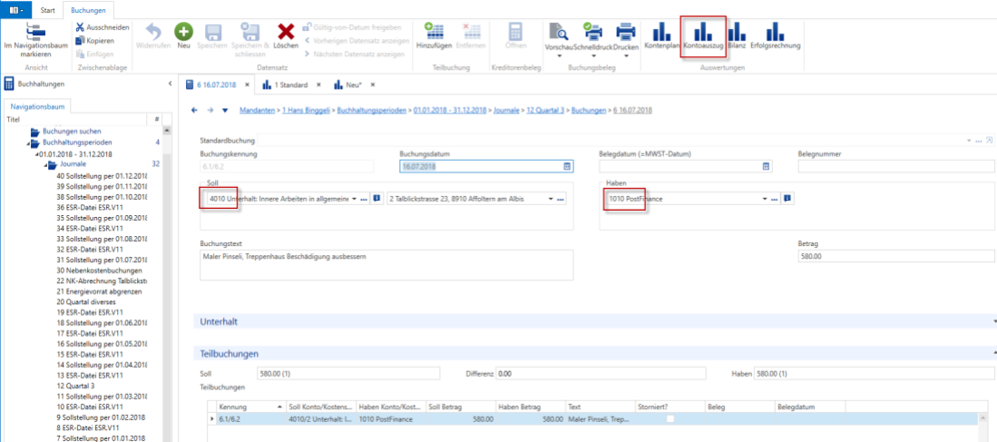Collapse the Buchhaltungen side panel
The image size is (997, 442).
[170, 83]
